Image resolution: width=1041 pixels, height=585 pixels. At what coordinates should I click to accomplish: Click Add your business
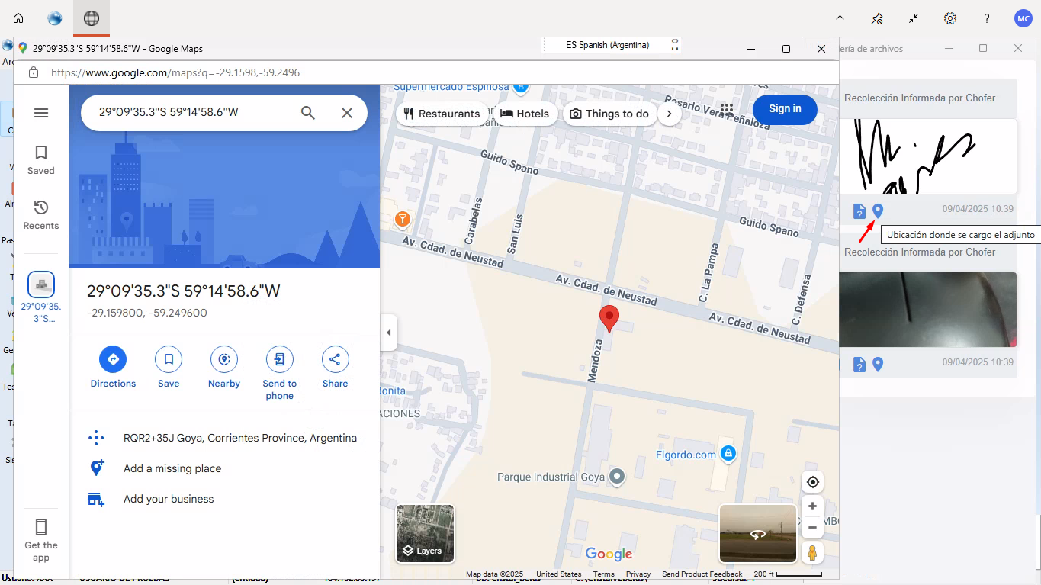[x=224, y=499]
